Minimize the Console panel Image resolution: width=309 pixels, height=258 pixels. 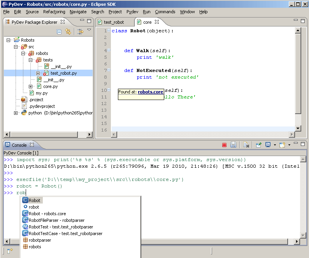pyautogui.click(x=296, y=143)
